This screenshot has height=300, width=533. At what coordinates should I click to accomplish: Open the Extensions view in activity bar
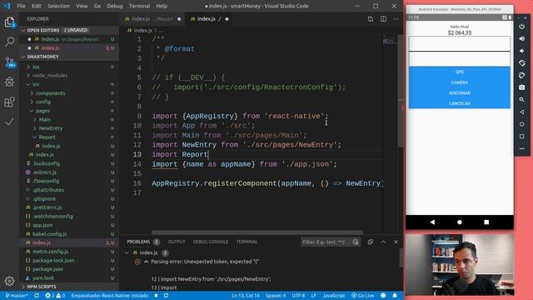pyautogui.click(x=9, y=102)
